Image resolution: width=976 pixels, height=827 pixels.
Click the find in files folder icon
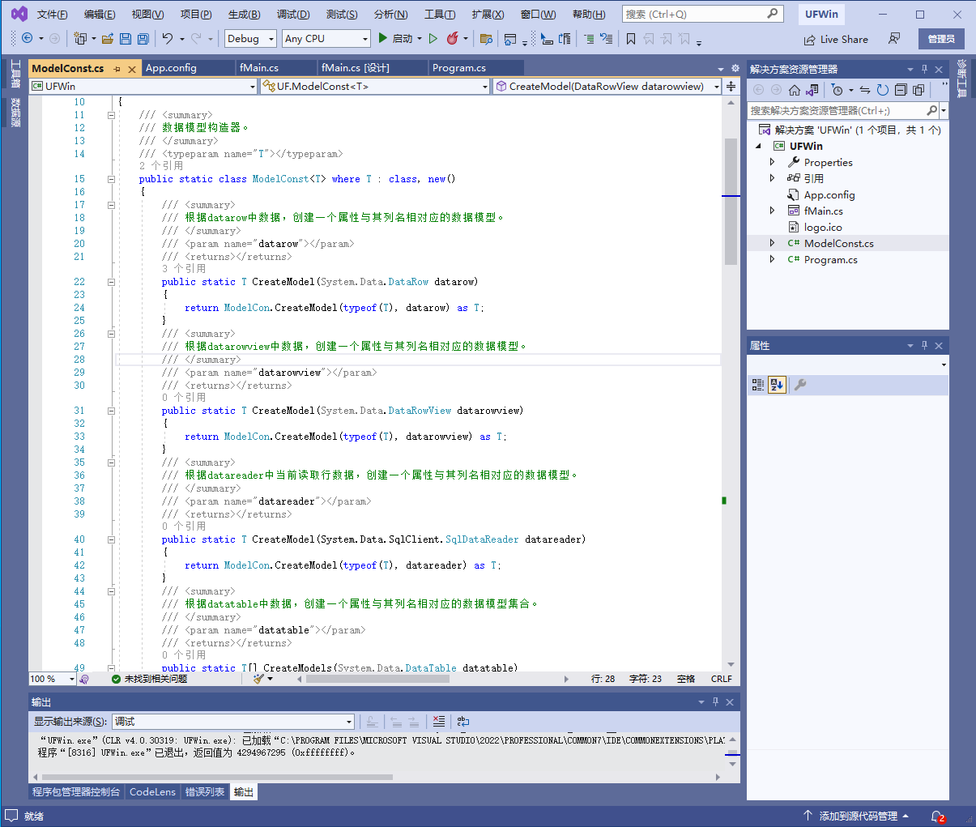(x=486, y=38)
